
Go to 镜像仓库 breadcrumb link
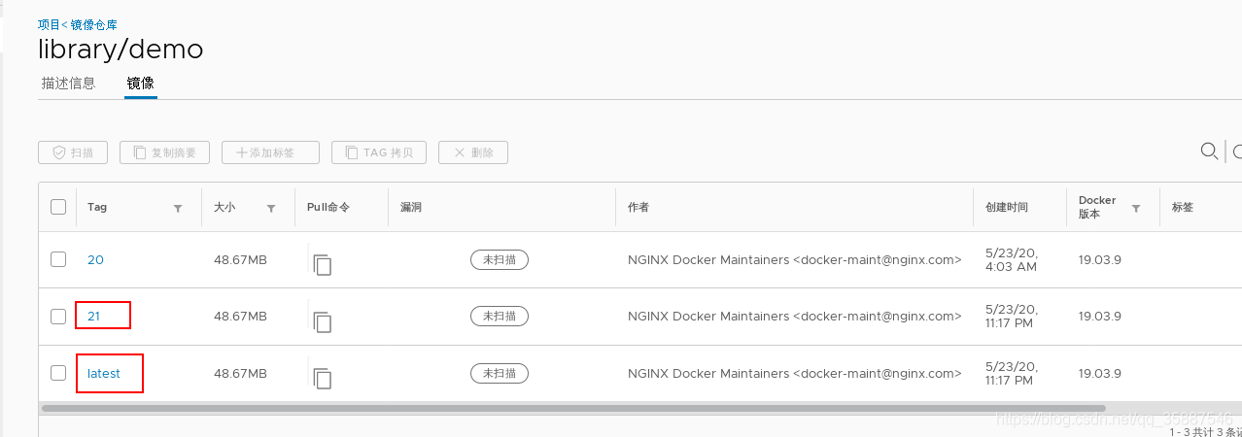[x=92, y=24]
